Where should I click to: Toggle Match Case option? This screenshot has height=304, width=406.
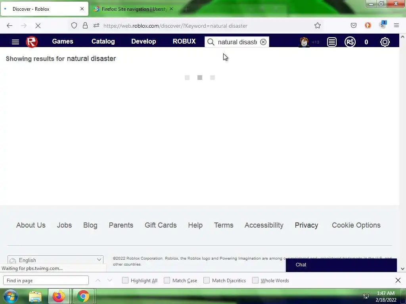tap(167, 280)
